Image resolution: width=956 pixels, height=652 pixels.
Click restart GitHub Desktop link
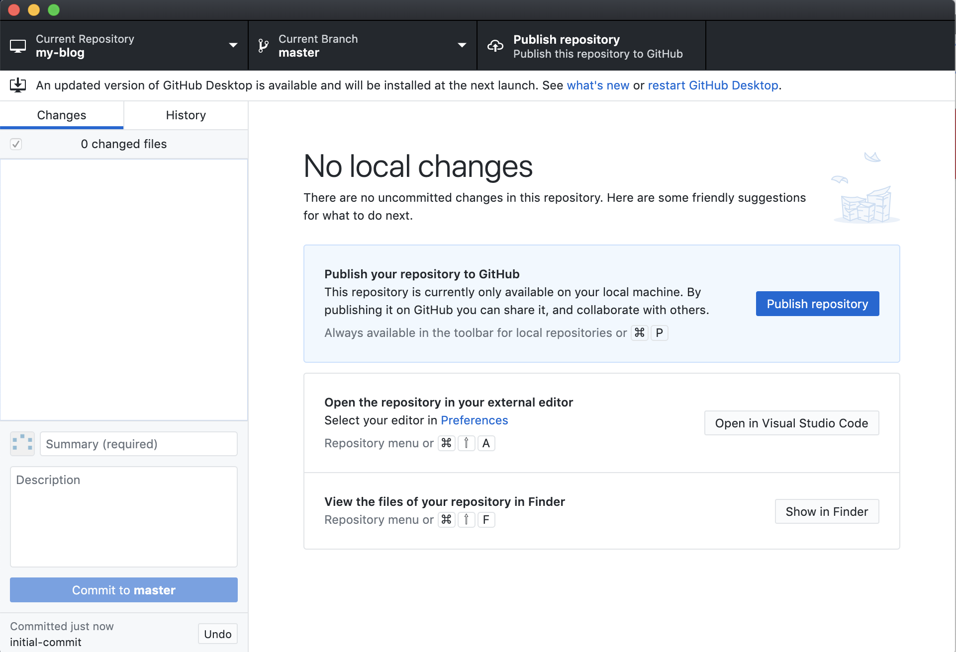coord(713,85)
